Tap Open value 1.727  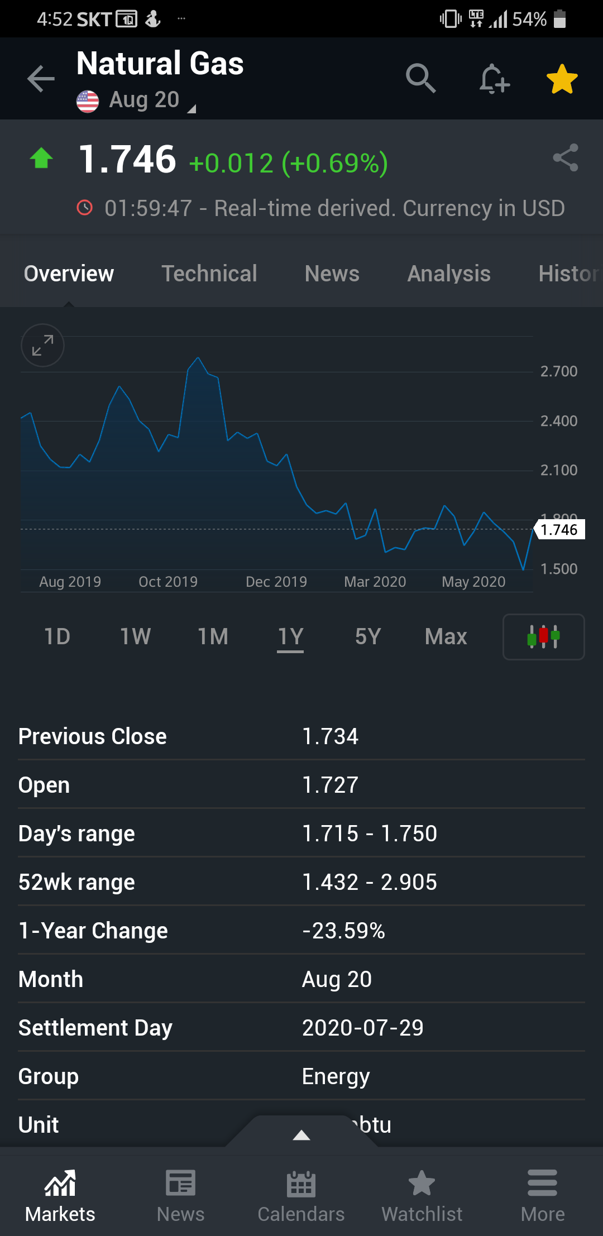pos(331,785)
